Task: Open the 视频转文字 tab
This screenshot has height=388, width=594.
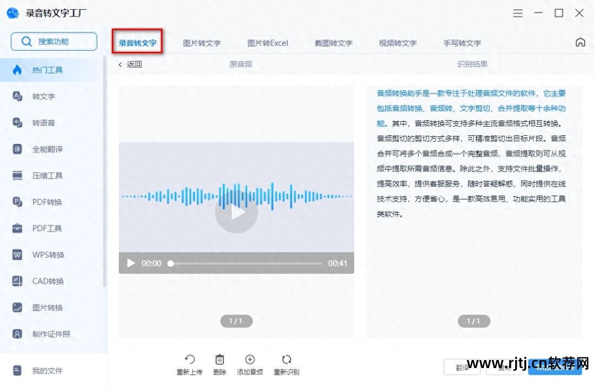Action: click(x=398, y=43)
